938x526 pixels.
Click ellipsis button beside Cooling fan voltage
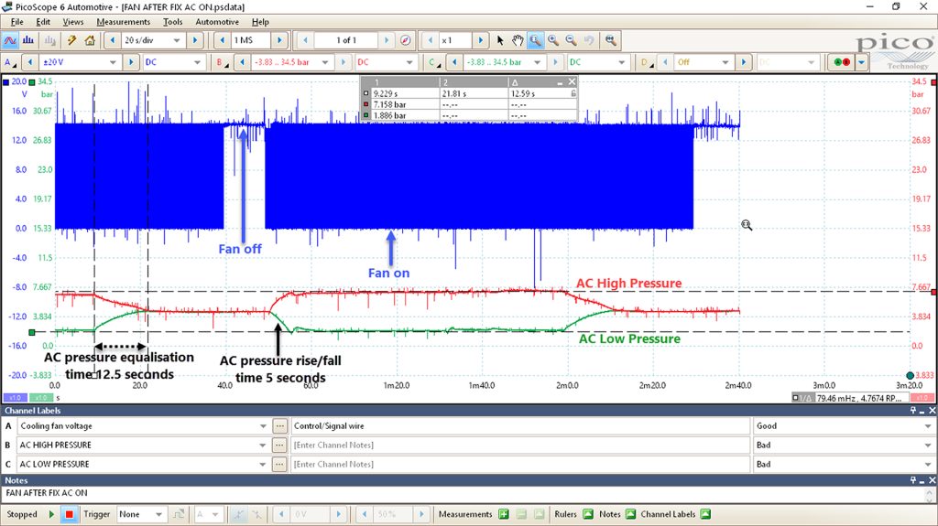tap(279, 426)
